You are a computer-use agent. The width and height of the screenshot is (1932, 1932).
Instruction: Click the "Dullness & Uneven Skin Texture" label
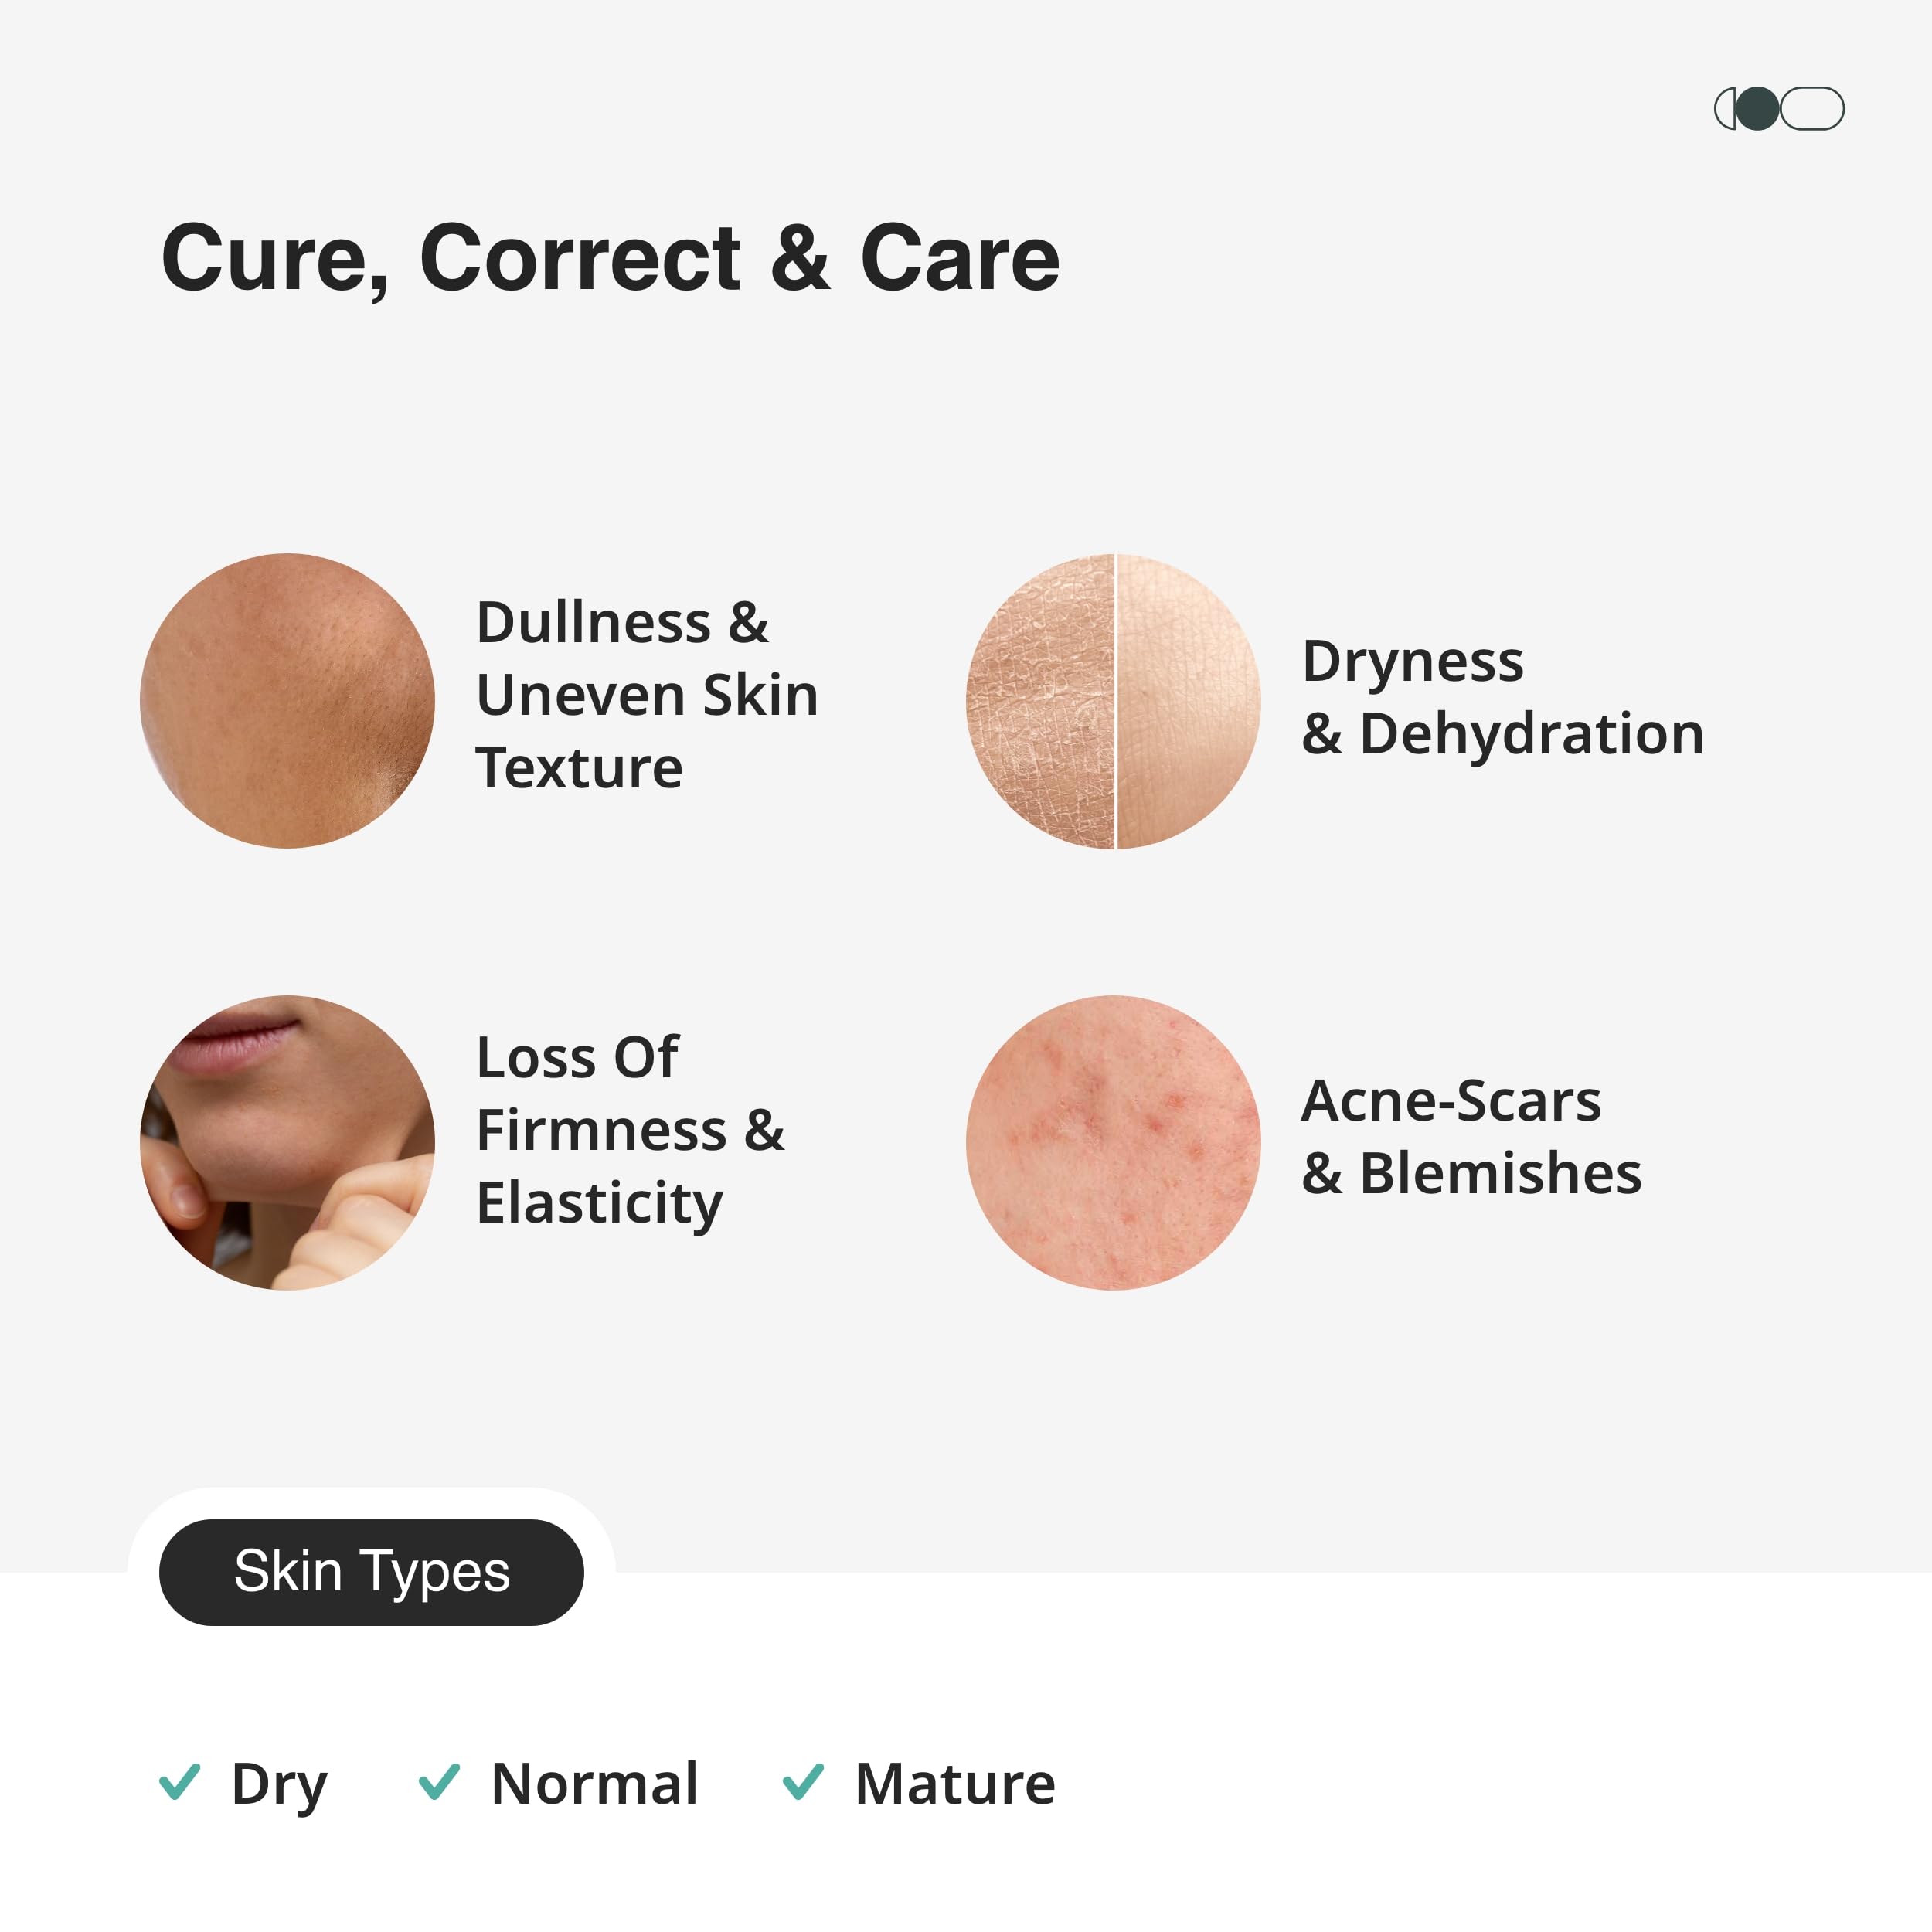point(646,695)
